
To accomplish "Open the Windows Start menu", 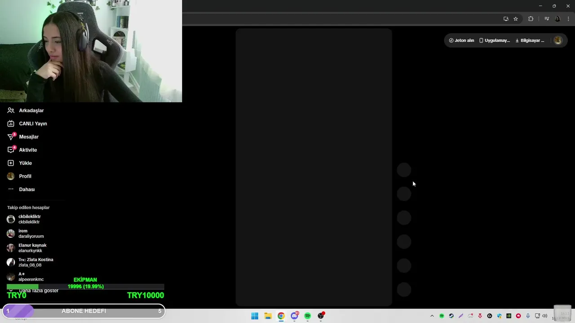I will point(255,316).
